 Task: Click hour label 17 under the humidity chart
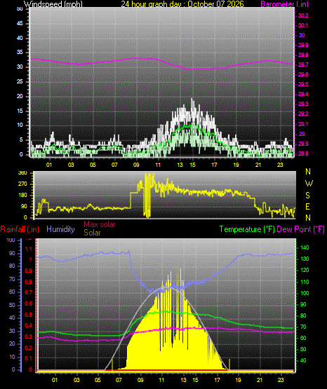pyautogui.click(x=217, y=380)
